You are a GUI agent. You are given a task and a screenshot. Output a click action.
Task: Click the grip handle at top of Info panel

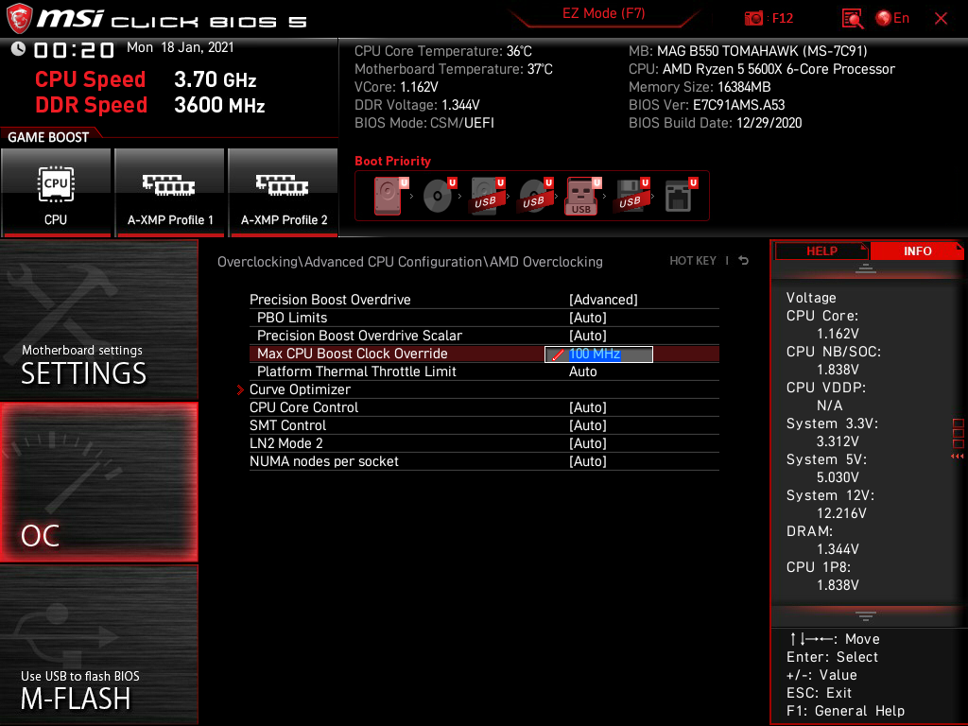tap(866, 268)
